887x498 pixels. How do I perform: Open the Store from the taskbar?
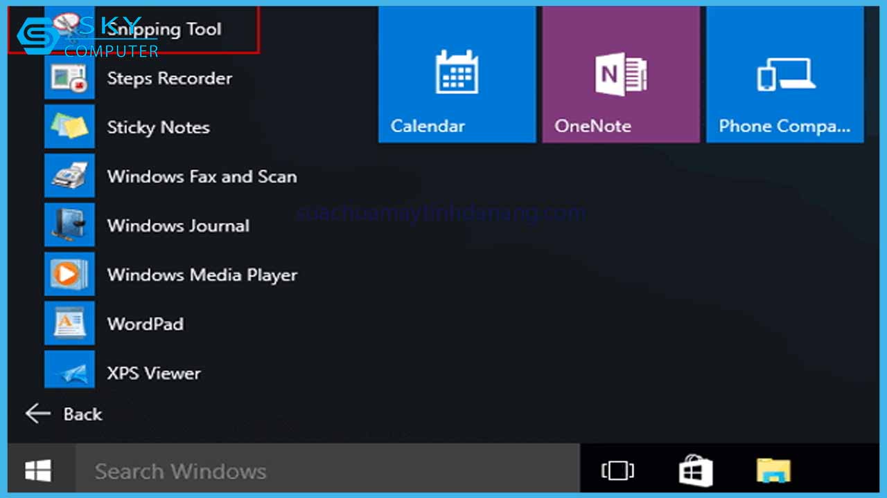(696, 471)
